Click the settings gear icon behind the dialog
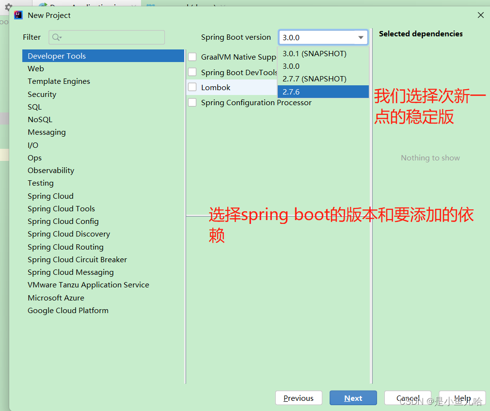Viewport: 490px width, 411px height. 8,7
